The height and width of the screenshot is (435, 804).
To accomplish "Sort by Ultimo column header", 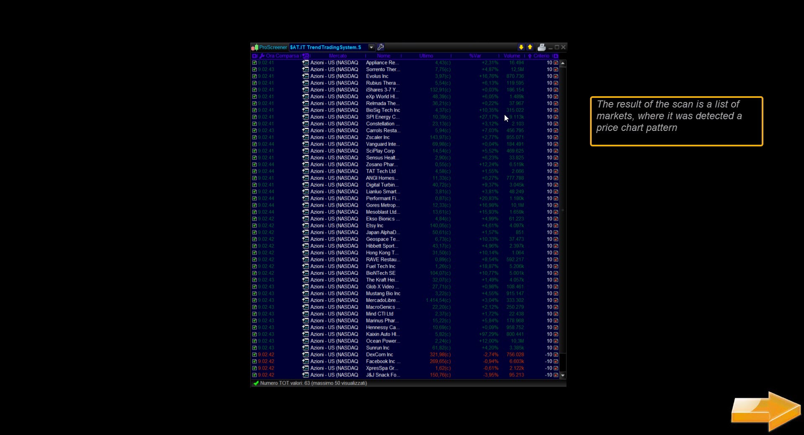I will [x=426, y=56].
